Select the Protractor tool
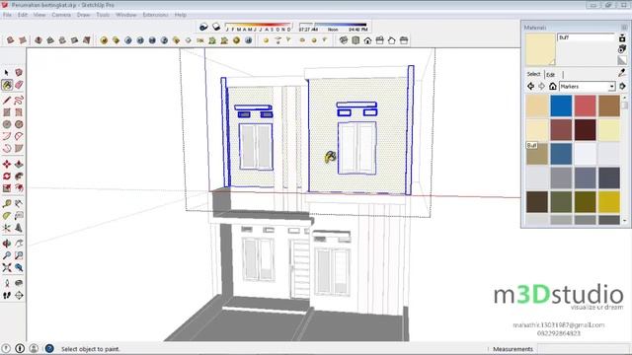 (x=7, y=216)
